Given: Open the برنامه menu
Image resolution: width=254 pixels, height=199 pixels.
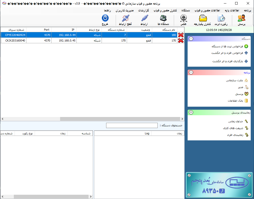Looking at the screenshot, I should (x=247, y=10).
